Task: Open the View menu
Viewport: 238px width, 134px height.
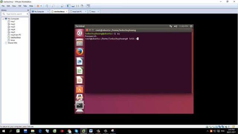Action: [14, 6]
